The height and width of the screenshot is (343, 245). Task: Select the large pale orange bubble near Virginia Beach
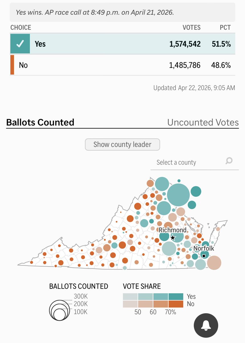point(214,263)
